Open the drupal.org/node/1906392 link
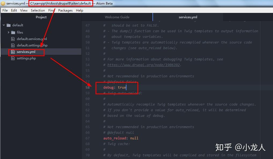 [143, 65]
